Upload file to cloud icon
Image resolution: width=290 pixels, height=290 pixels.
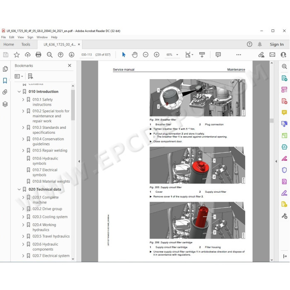tap(28, 55)
